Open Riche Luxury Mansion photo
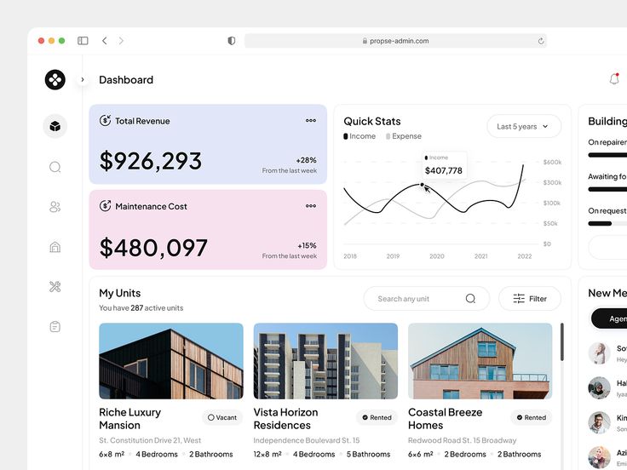 pos(171,361)
